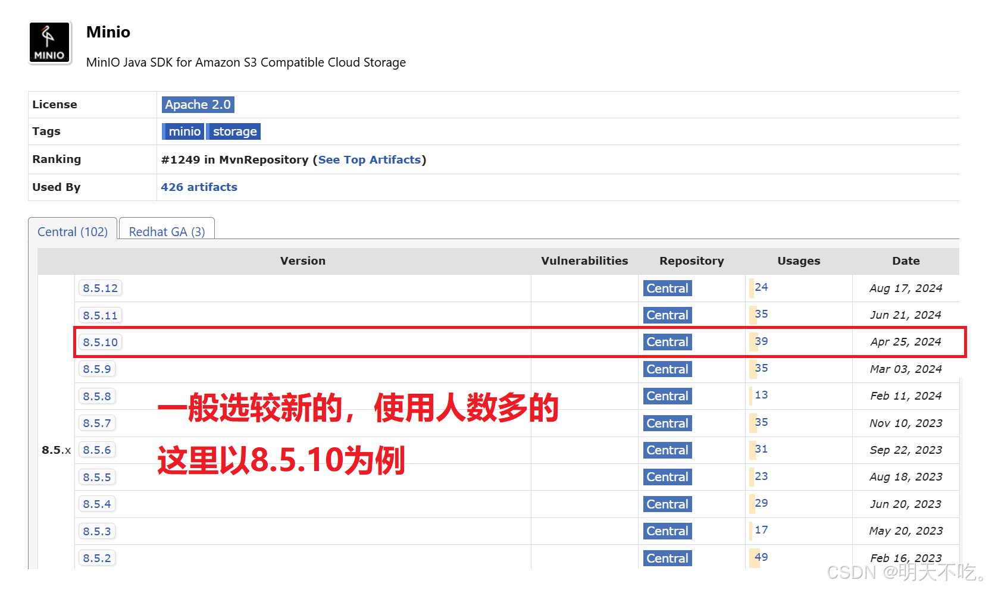Click Central repository for version 8.5.2

(667, 558)
